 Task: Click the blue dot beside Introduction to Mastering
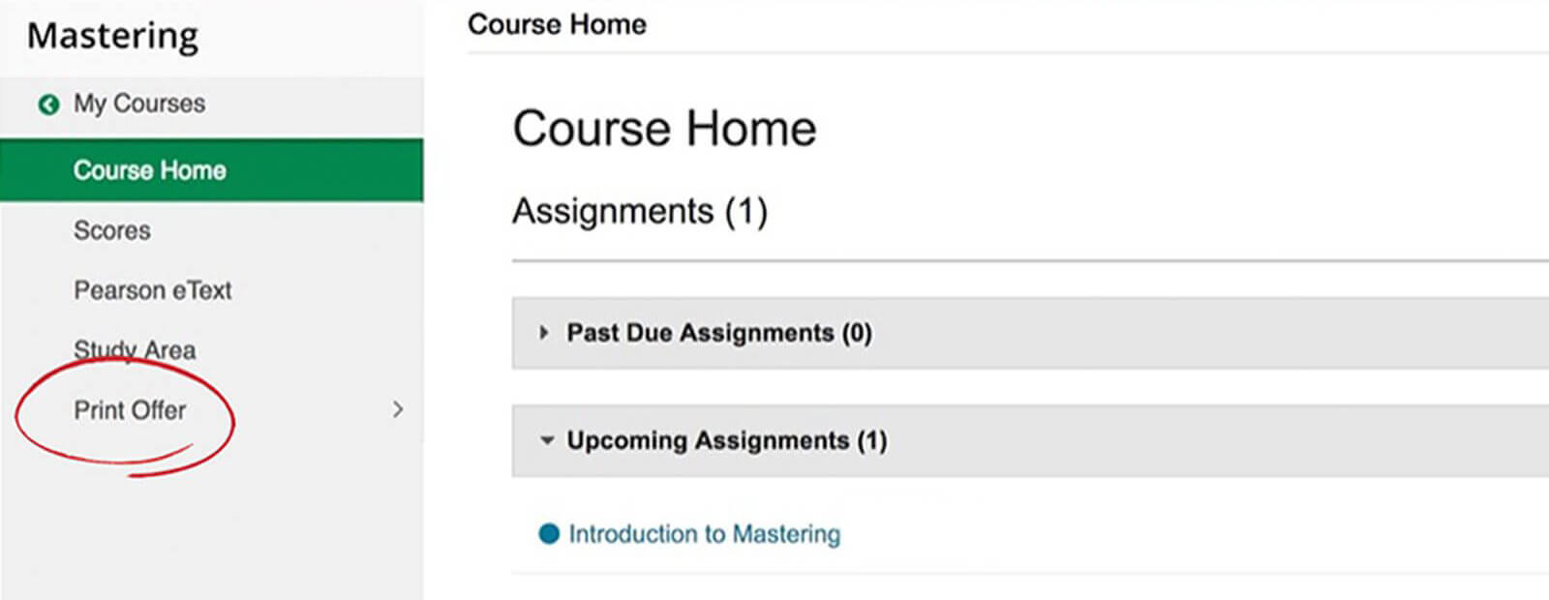[549, 534]
